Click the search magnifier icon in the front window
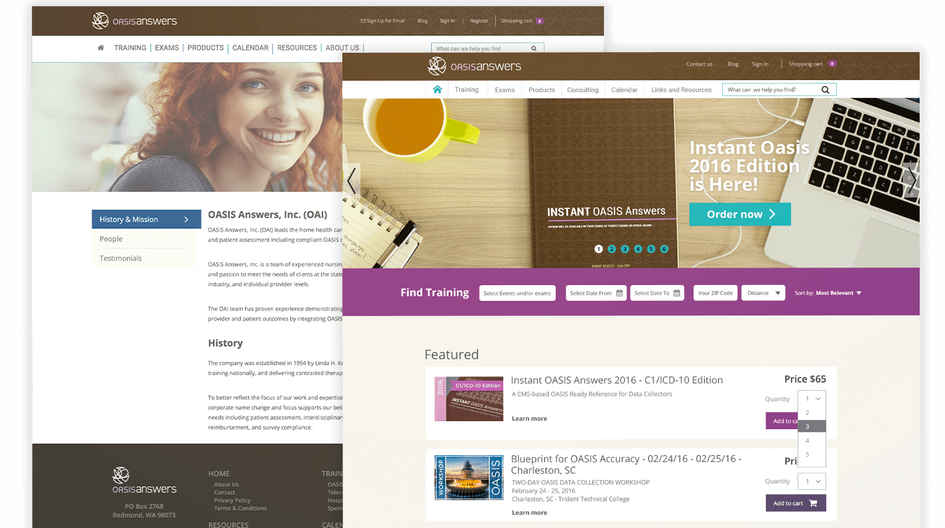Viewport: 945px width, 528px height. coord(826,89)
